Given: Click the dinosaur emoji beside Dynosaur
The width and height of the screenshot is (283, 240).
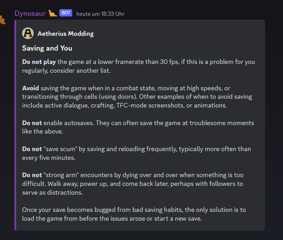Looking at the screenshot, I should (53, 13).
